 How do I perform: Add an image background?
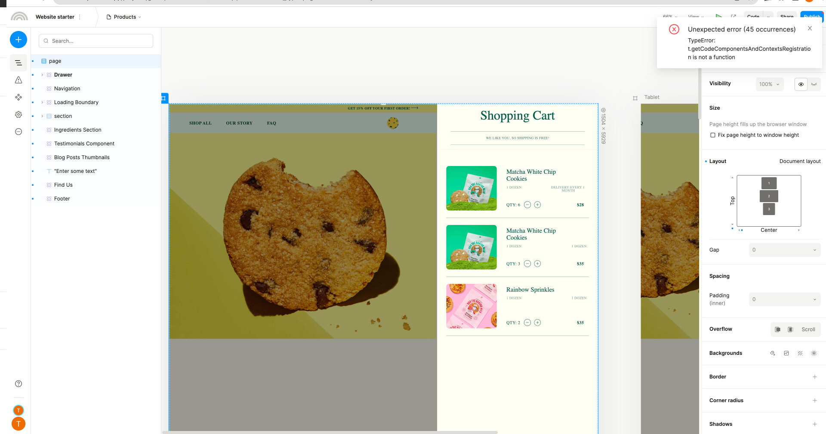click(786, 353)
